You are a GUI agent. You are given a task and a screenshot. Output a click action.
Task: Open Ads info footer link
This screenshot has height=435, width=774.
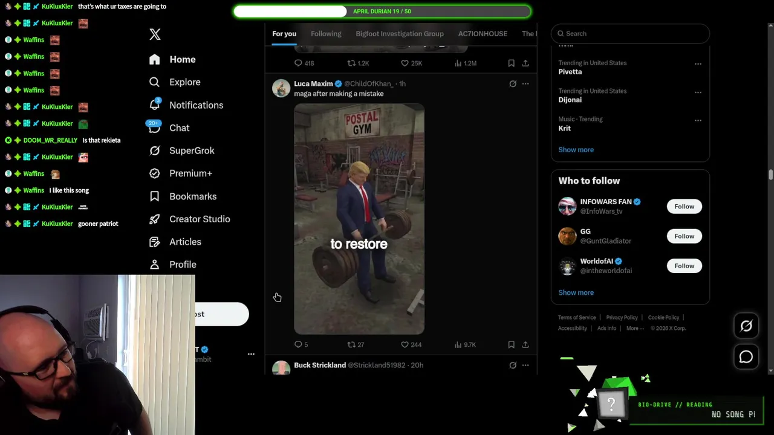click(x=607, y=328)
